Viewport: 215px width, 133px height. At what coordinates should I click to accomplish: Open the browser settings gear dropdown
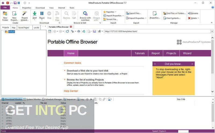coord(75,31)
